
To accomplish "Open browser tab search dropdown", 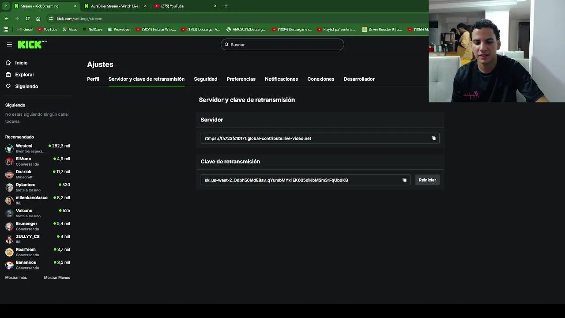I will (5, 6).
